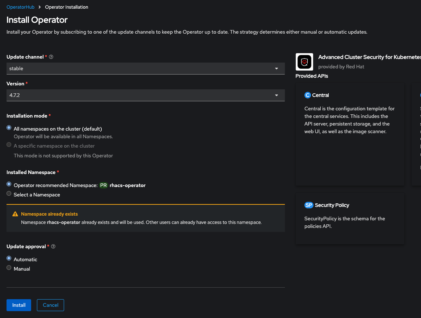
Task: Click the Install button
Action: [19, 305]
